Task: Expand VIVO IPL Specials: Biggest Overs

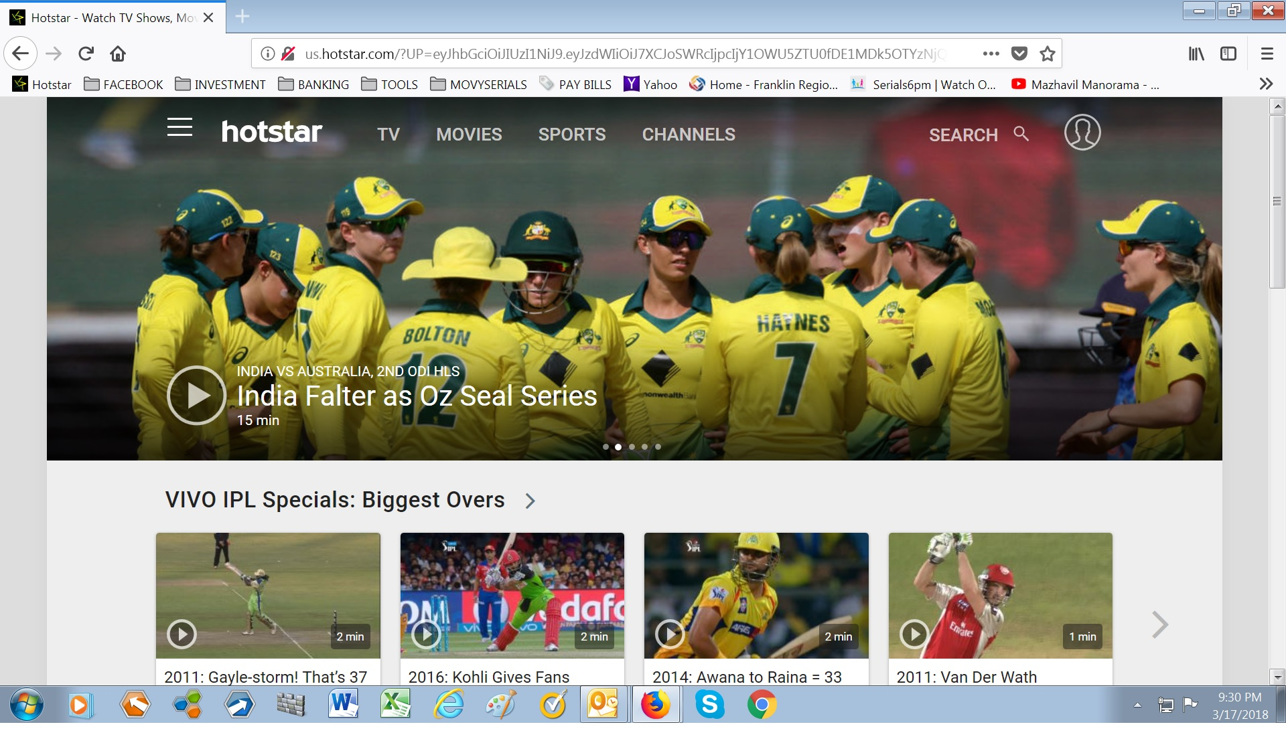Action: (530, 501)
